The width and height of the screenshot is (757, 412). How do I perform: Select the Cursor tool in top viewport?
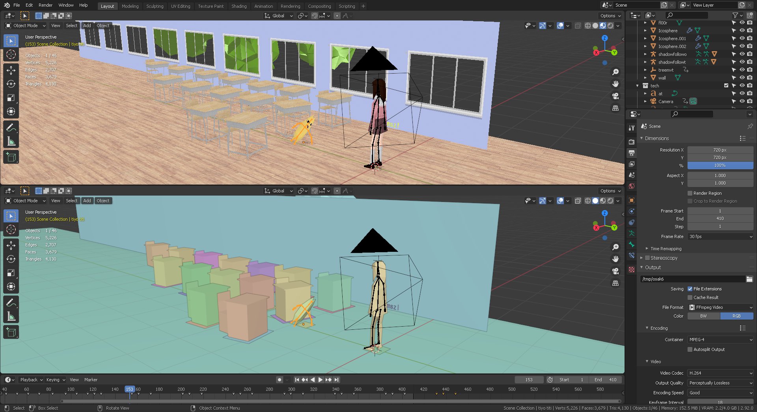point(11,55)
